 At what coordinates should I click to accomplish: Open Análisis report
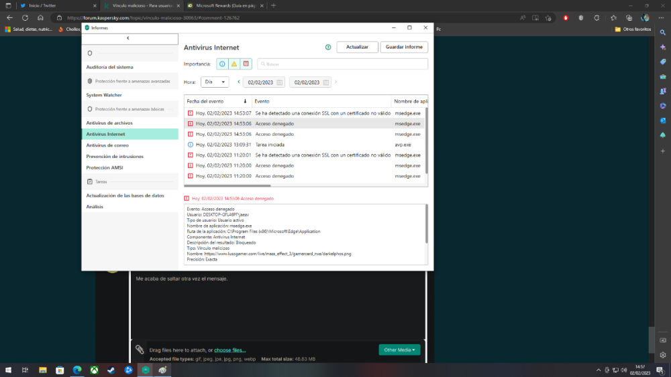pyautogui.click(x=95, y=207)
